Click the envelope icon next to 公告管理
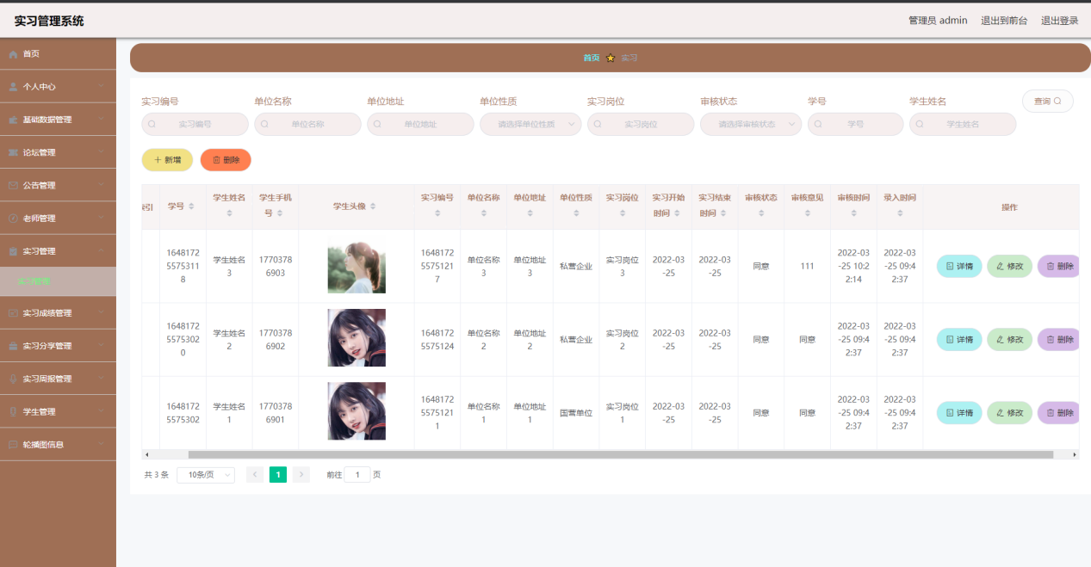This screenshot has width=1091, height=567. coord(12,184)
